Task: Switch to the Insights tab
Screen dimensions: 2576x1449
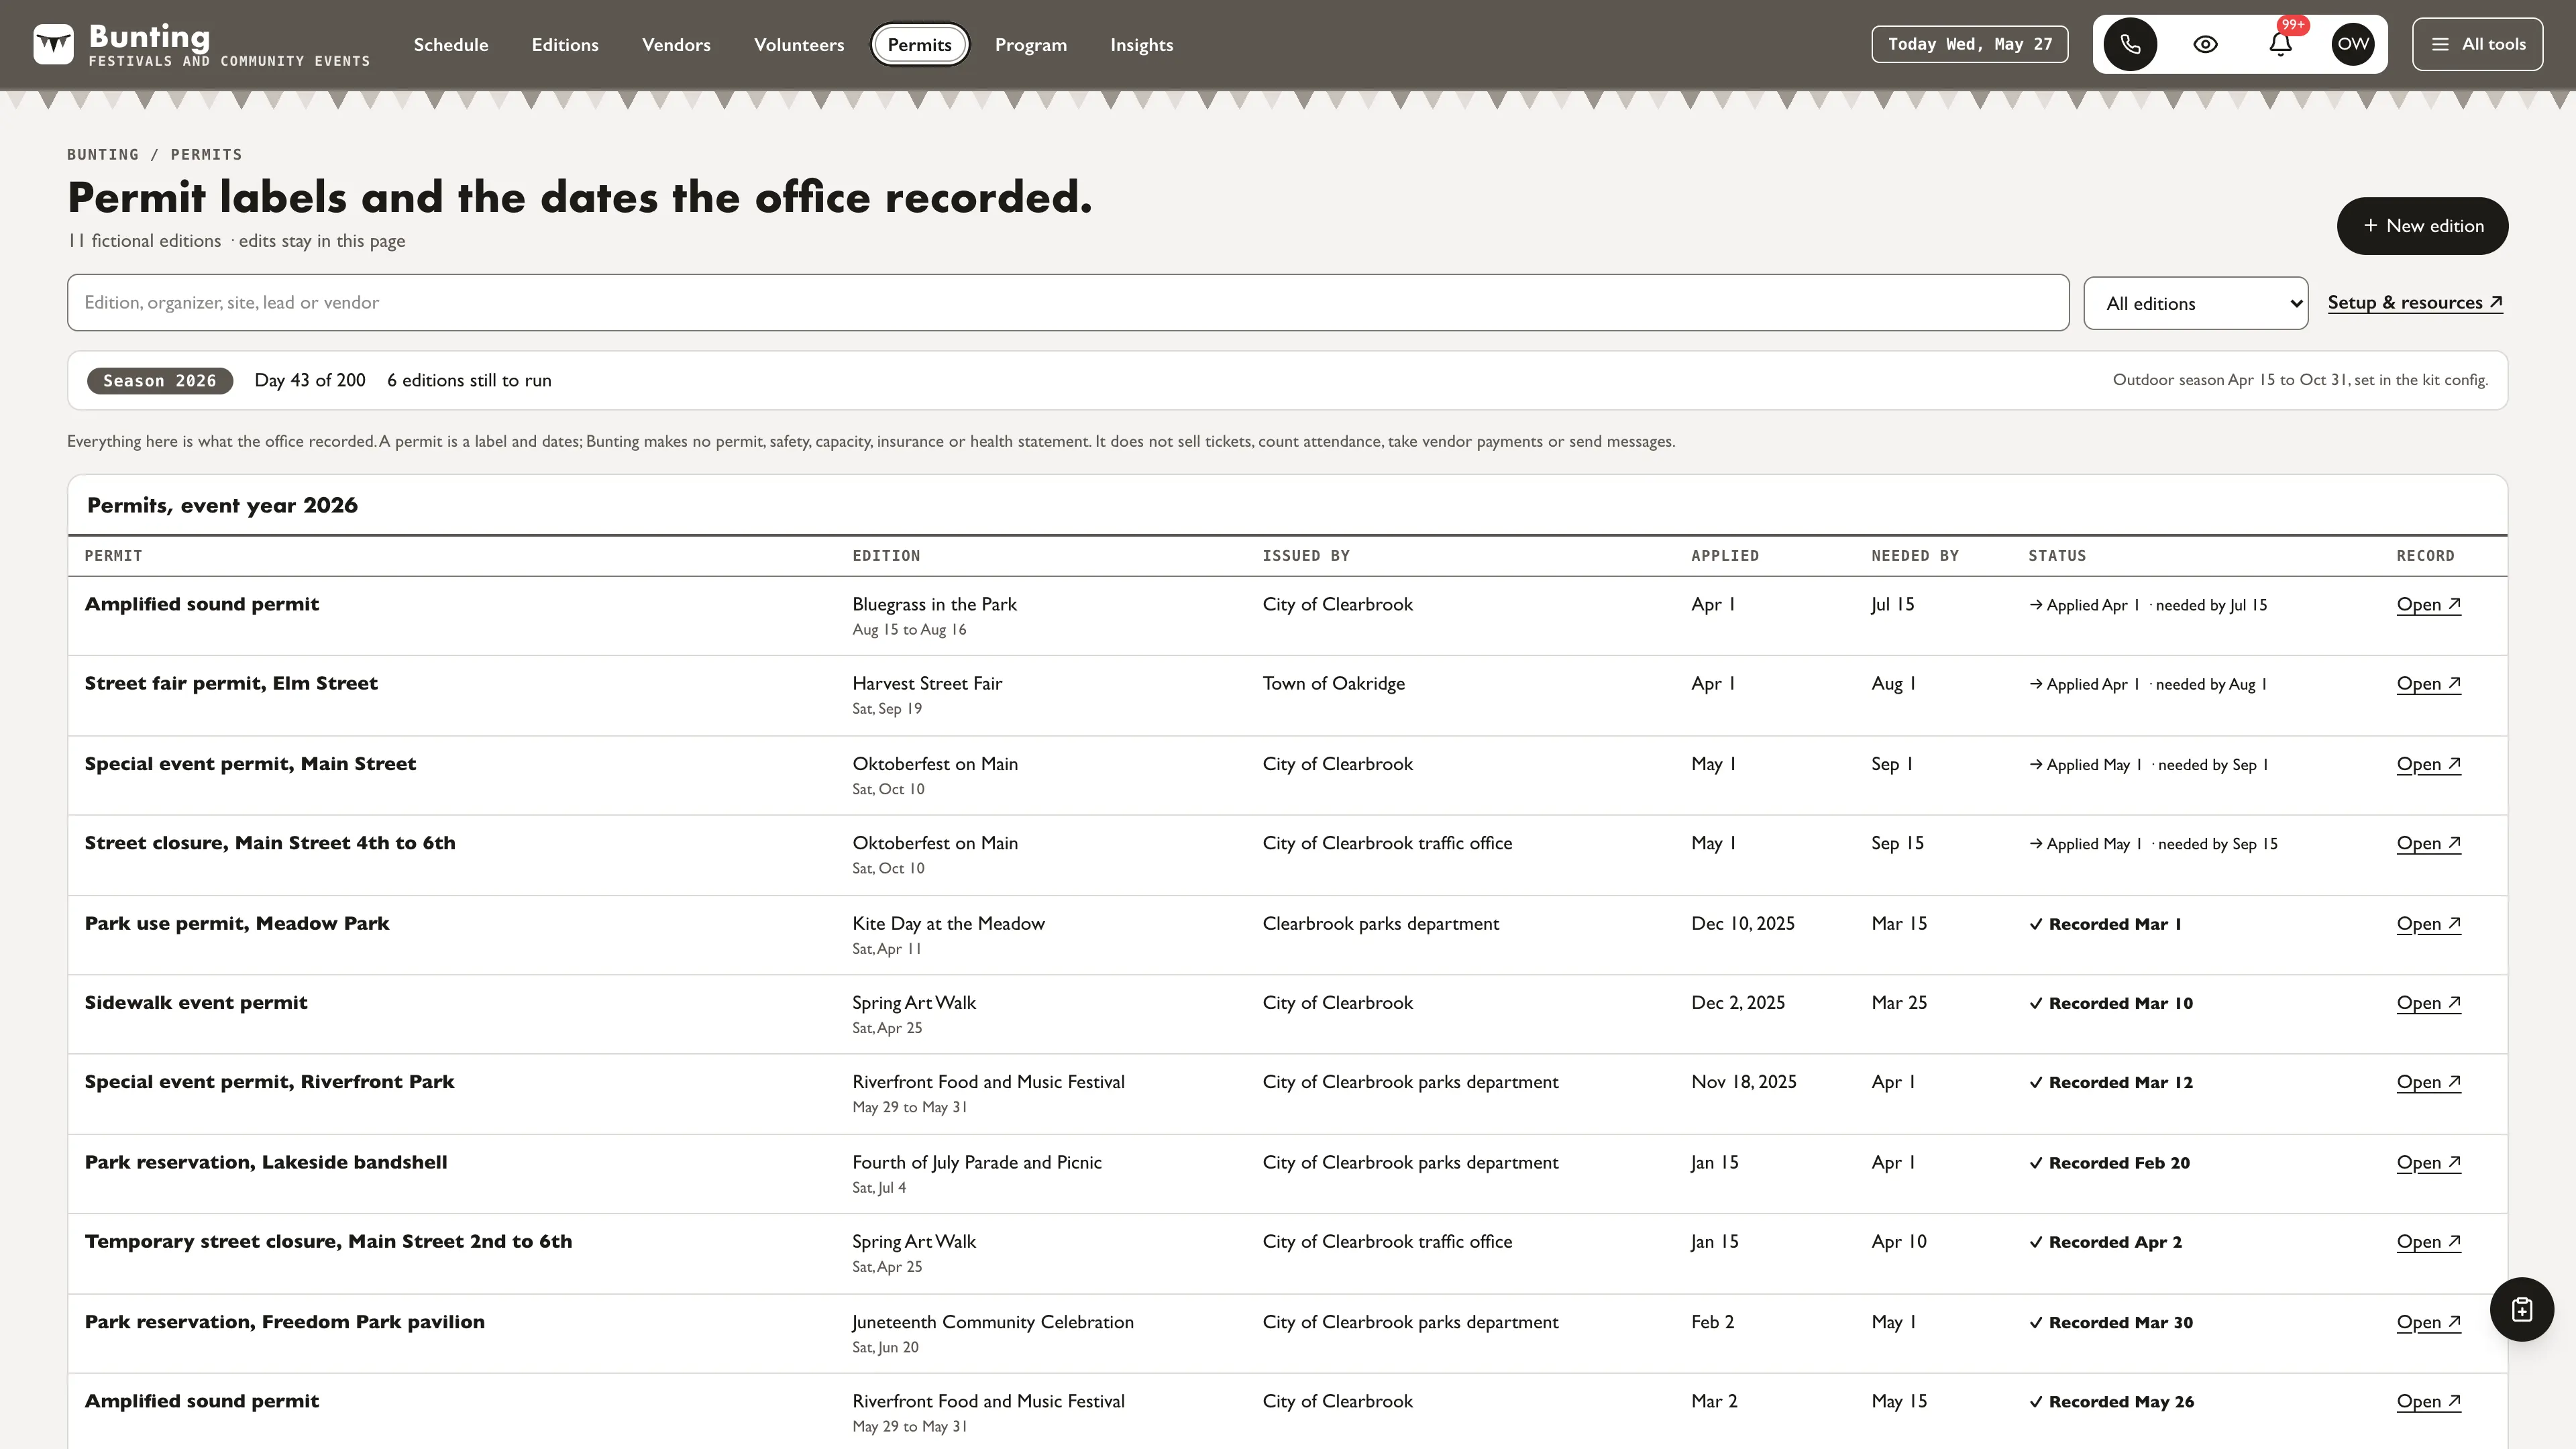Action: (x=1141, y=45)
